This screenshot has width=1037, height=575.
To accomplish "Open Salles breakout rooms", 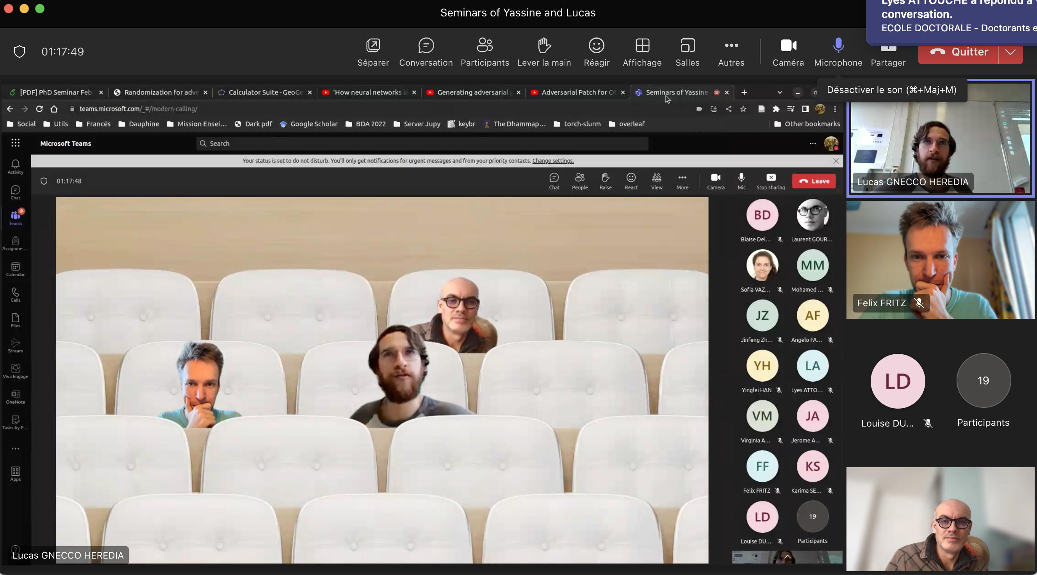I will tap(688, 52).
